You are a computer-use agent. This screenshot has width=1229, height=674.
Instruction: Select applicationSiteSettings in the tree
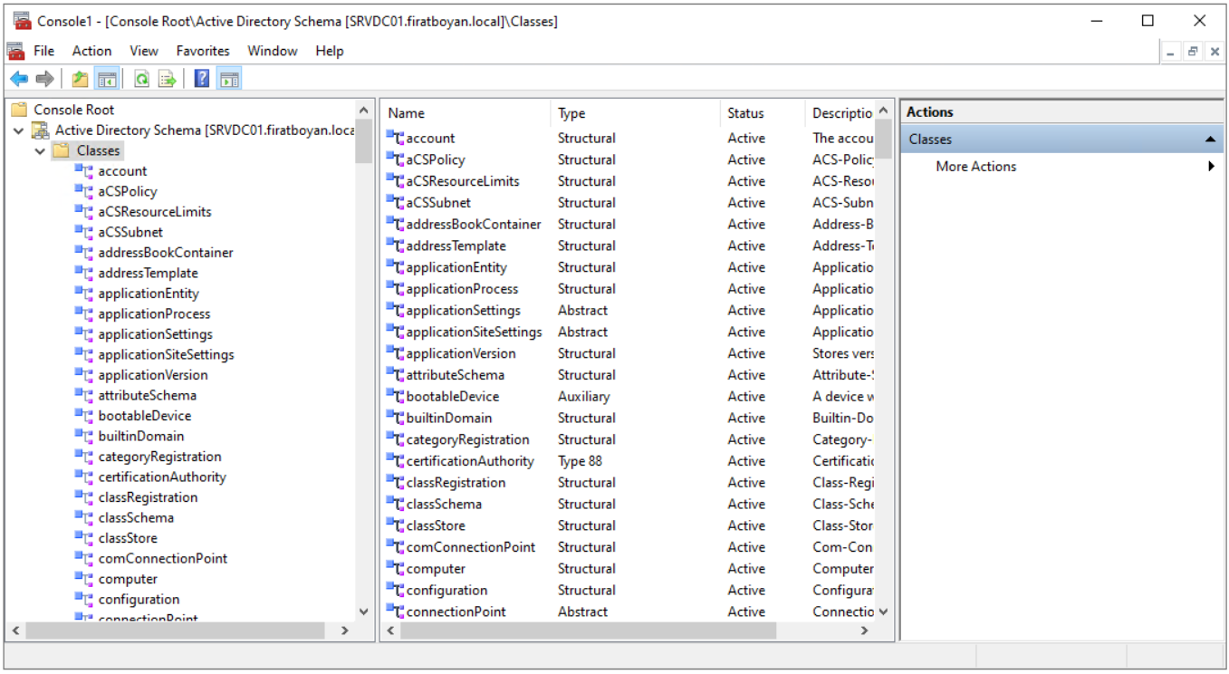coord(166,354)
